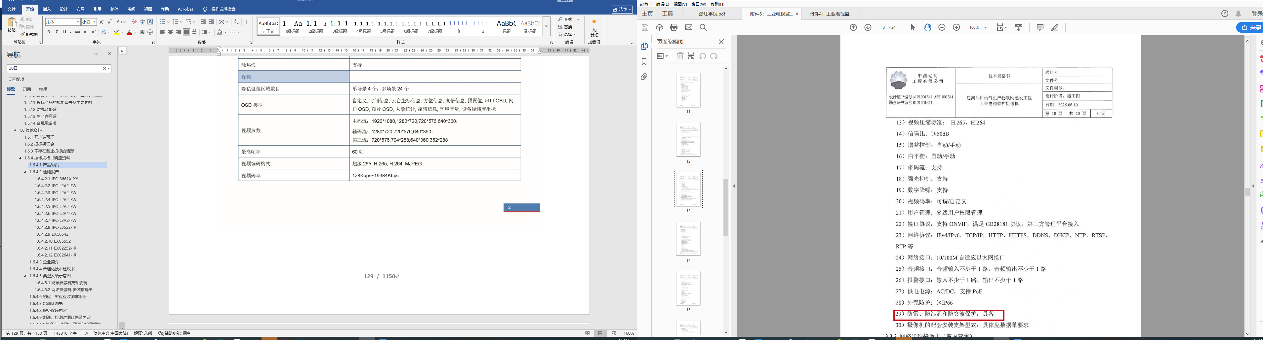Open the 布局 (Layout) ribbon tab
This screenshot has width=1263, height=340.
click(80, 9)
